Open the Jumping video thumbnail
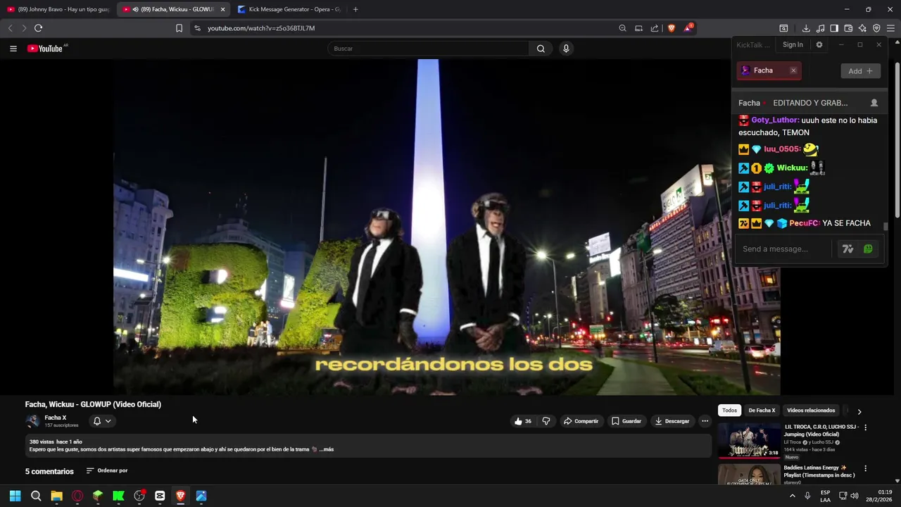Screen dimensions: 901x507 pyautogui.click(x=749, y=441)
